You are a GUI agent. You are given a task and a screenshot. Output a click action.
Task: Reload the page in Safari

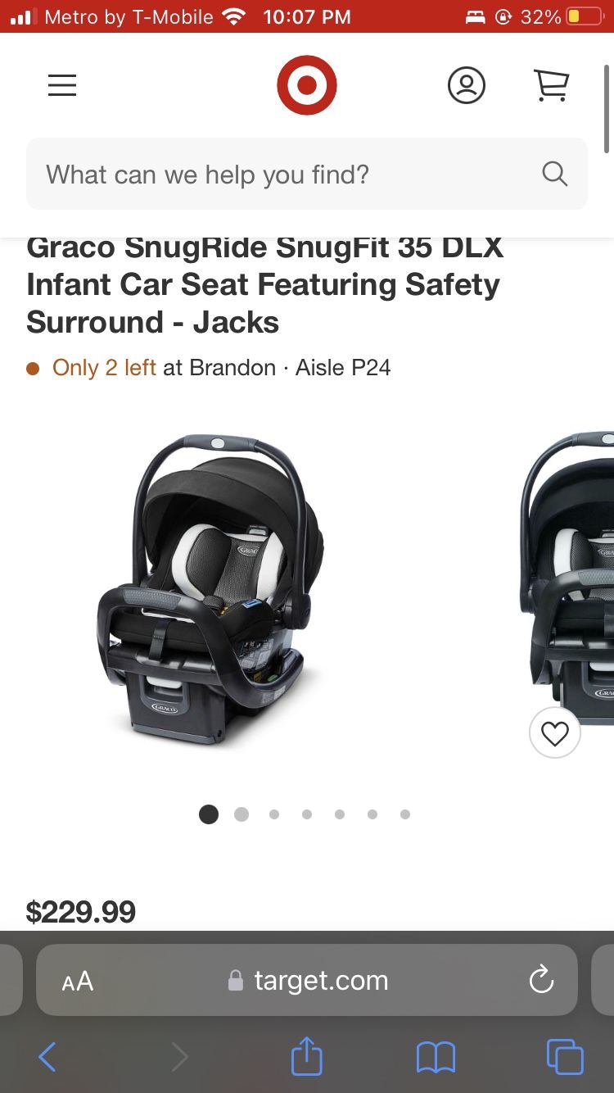541,980
